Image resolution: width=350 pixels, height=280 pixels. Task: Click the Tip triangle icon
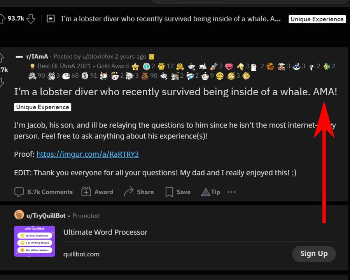[204, 192]
